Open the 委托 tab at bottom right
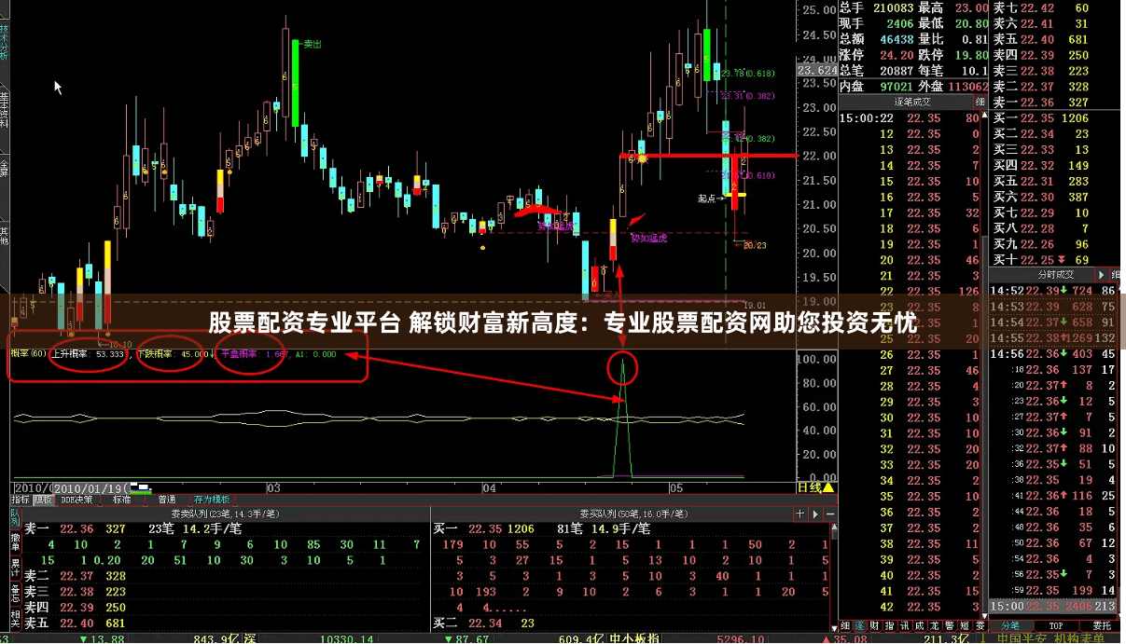This screenshot has height=644, width=1126. (x=1101, y=626)
